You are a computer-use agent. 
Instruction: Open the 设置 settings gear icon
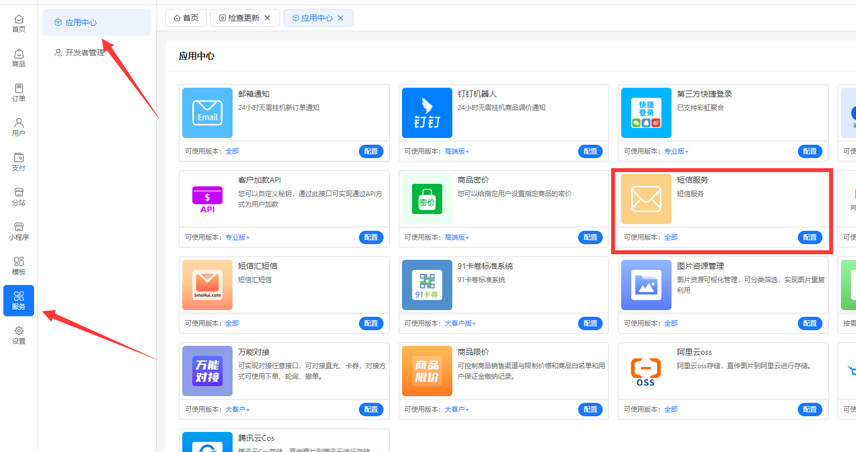18,335
